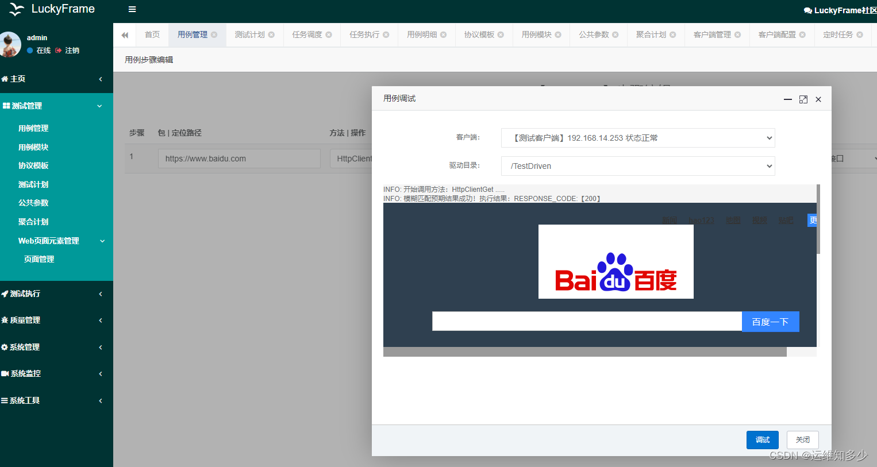This screenshot has height=467, width=877.
Task: Click the debug log horizontal scrollbar
Action: (585, 352)
